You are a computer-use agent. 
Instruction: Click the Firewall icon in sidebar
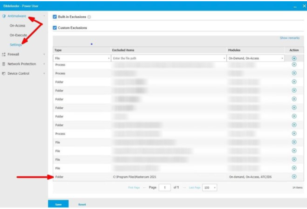[x=4, y=54]
